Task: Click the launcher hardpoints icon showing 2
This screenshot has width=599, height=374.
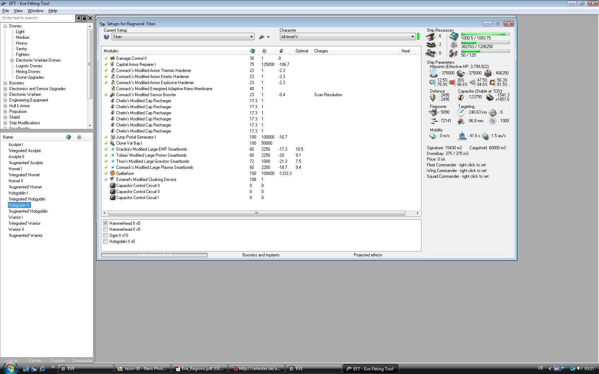Action: [431, 45]
